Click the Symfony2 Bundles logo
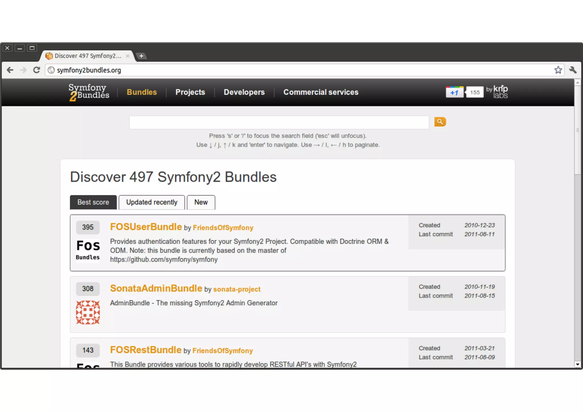 [x=89, y=92]
